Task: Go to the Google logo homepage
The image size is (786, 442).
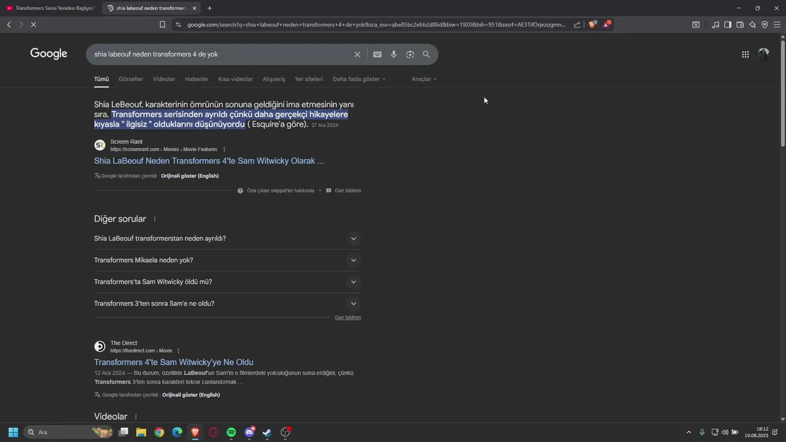Action: click(x=49, y=54)
